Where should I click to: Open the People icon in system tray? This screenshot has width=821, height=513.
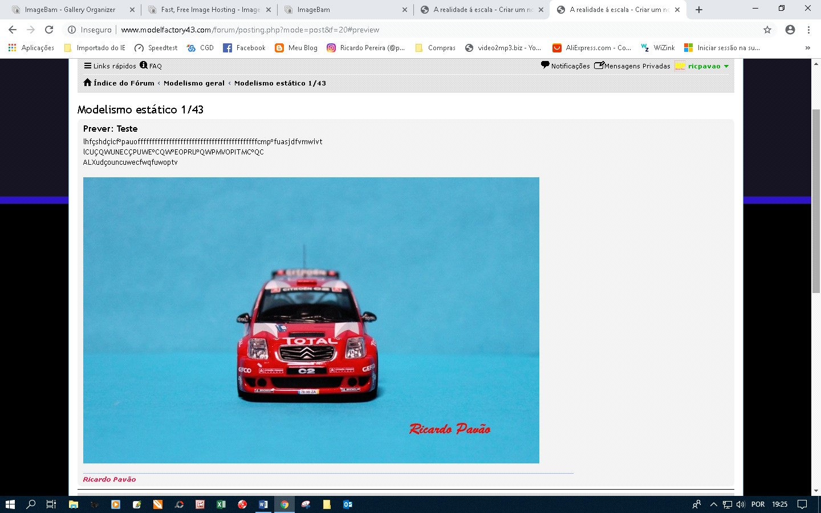tap(697, 504)
